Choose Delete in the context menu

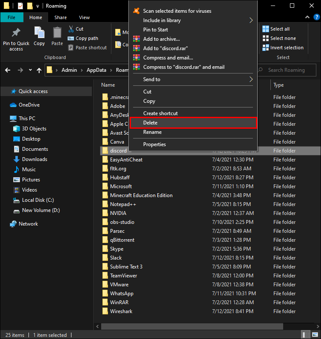(193, 123)
